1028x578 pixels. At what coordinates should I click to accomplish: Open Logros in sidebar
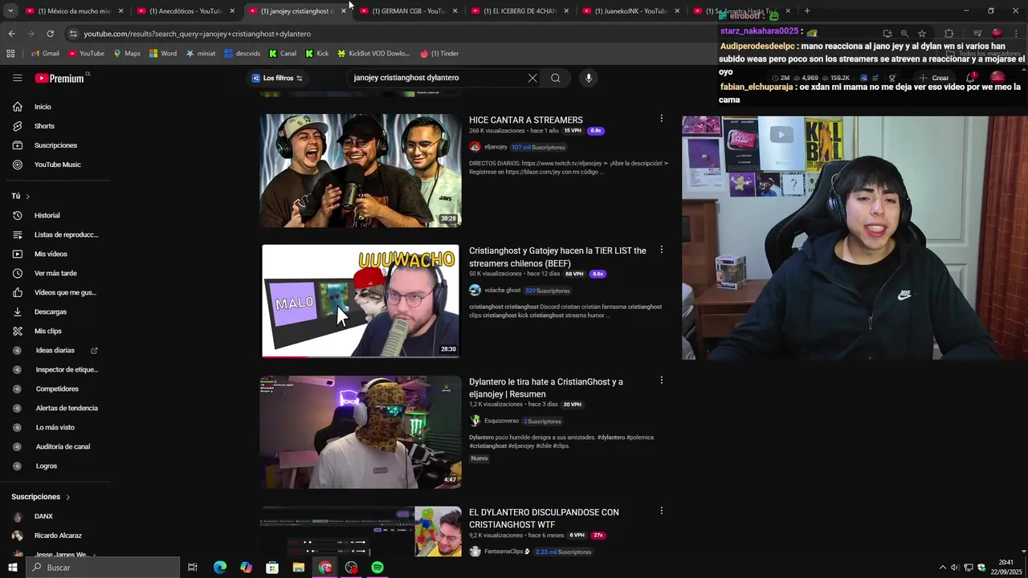pyautogui.click(x=46, y=466)
